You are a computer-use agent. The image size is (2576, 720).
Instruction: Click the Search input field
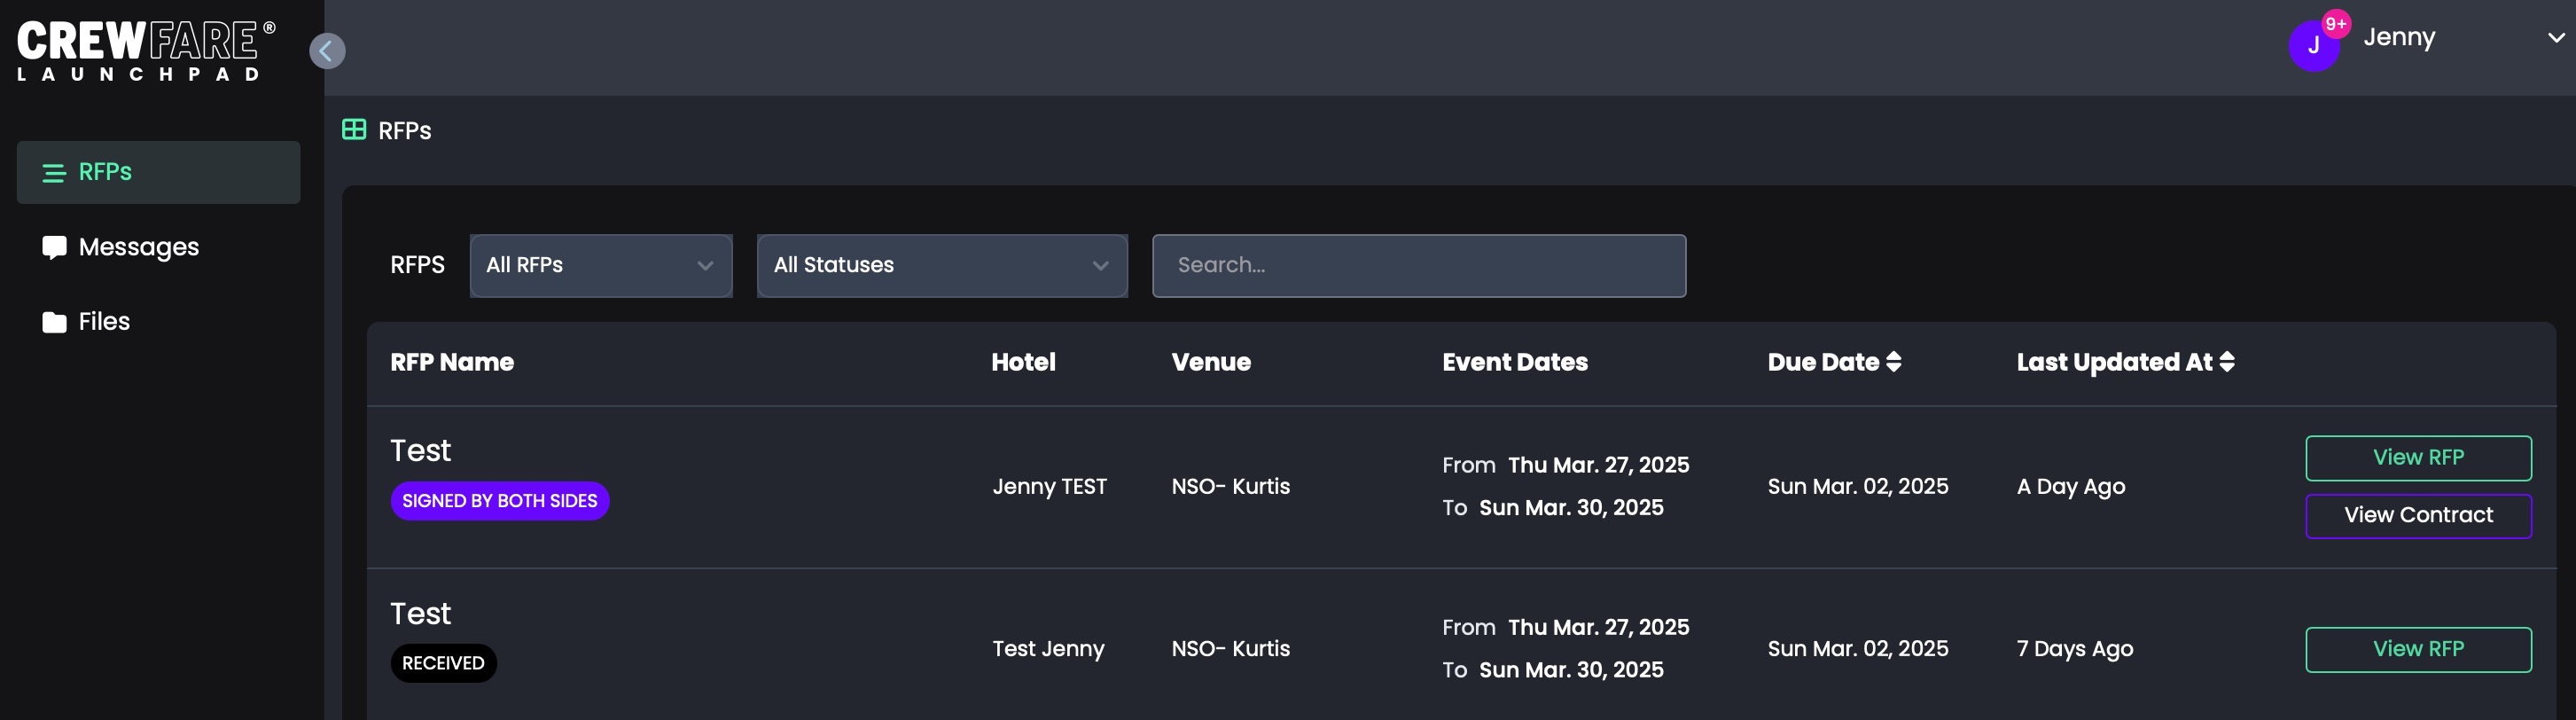coord(1418,266)
